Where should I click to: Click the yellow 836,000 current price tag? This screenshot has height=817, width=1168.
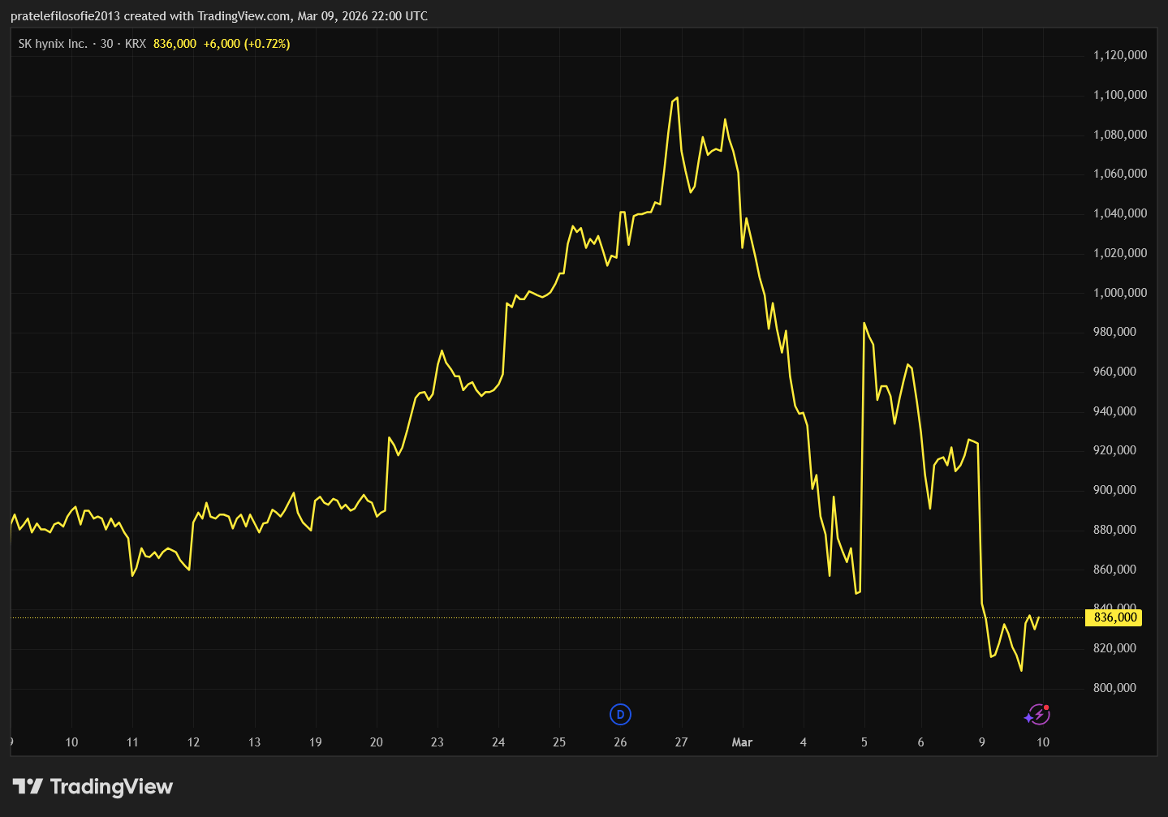[1114, 617]
